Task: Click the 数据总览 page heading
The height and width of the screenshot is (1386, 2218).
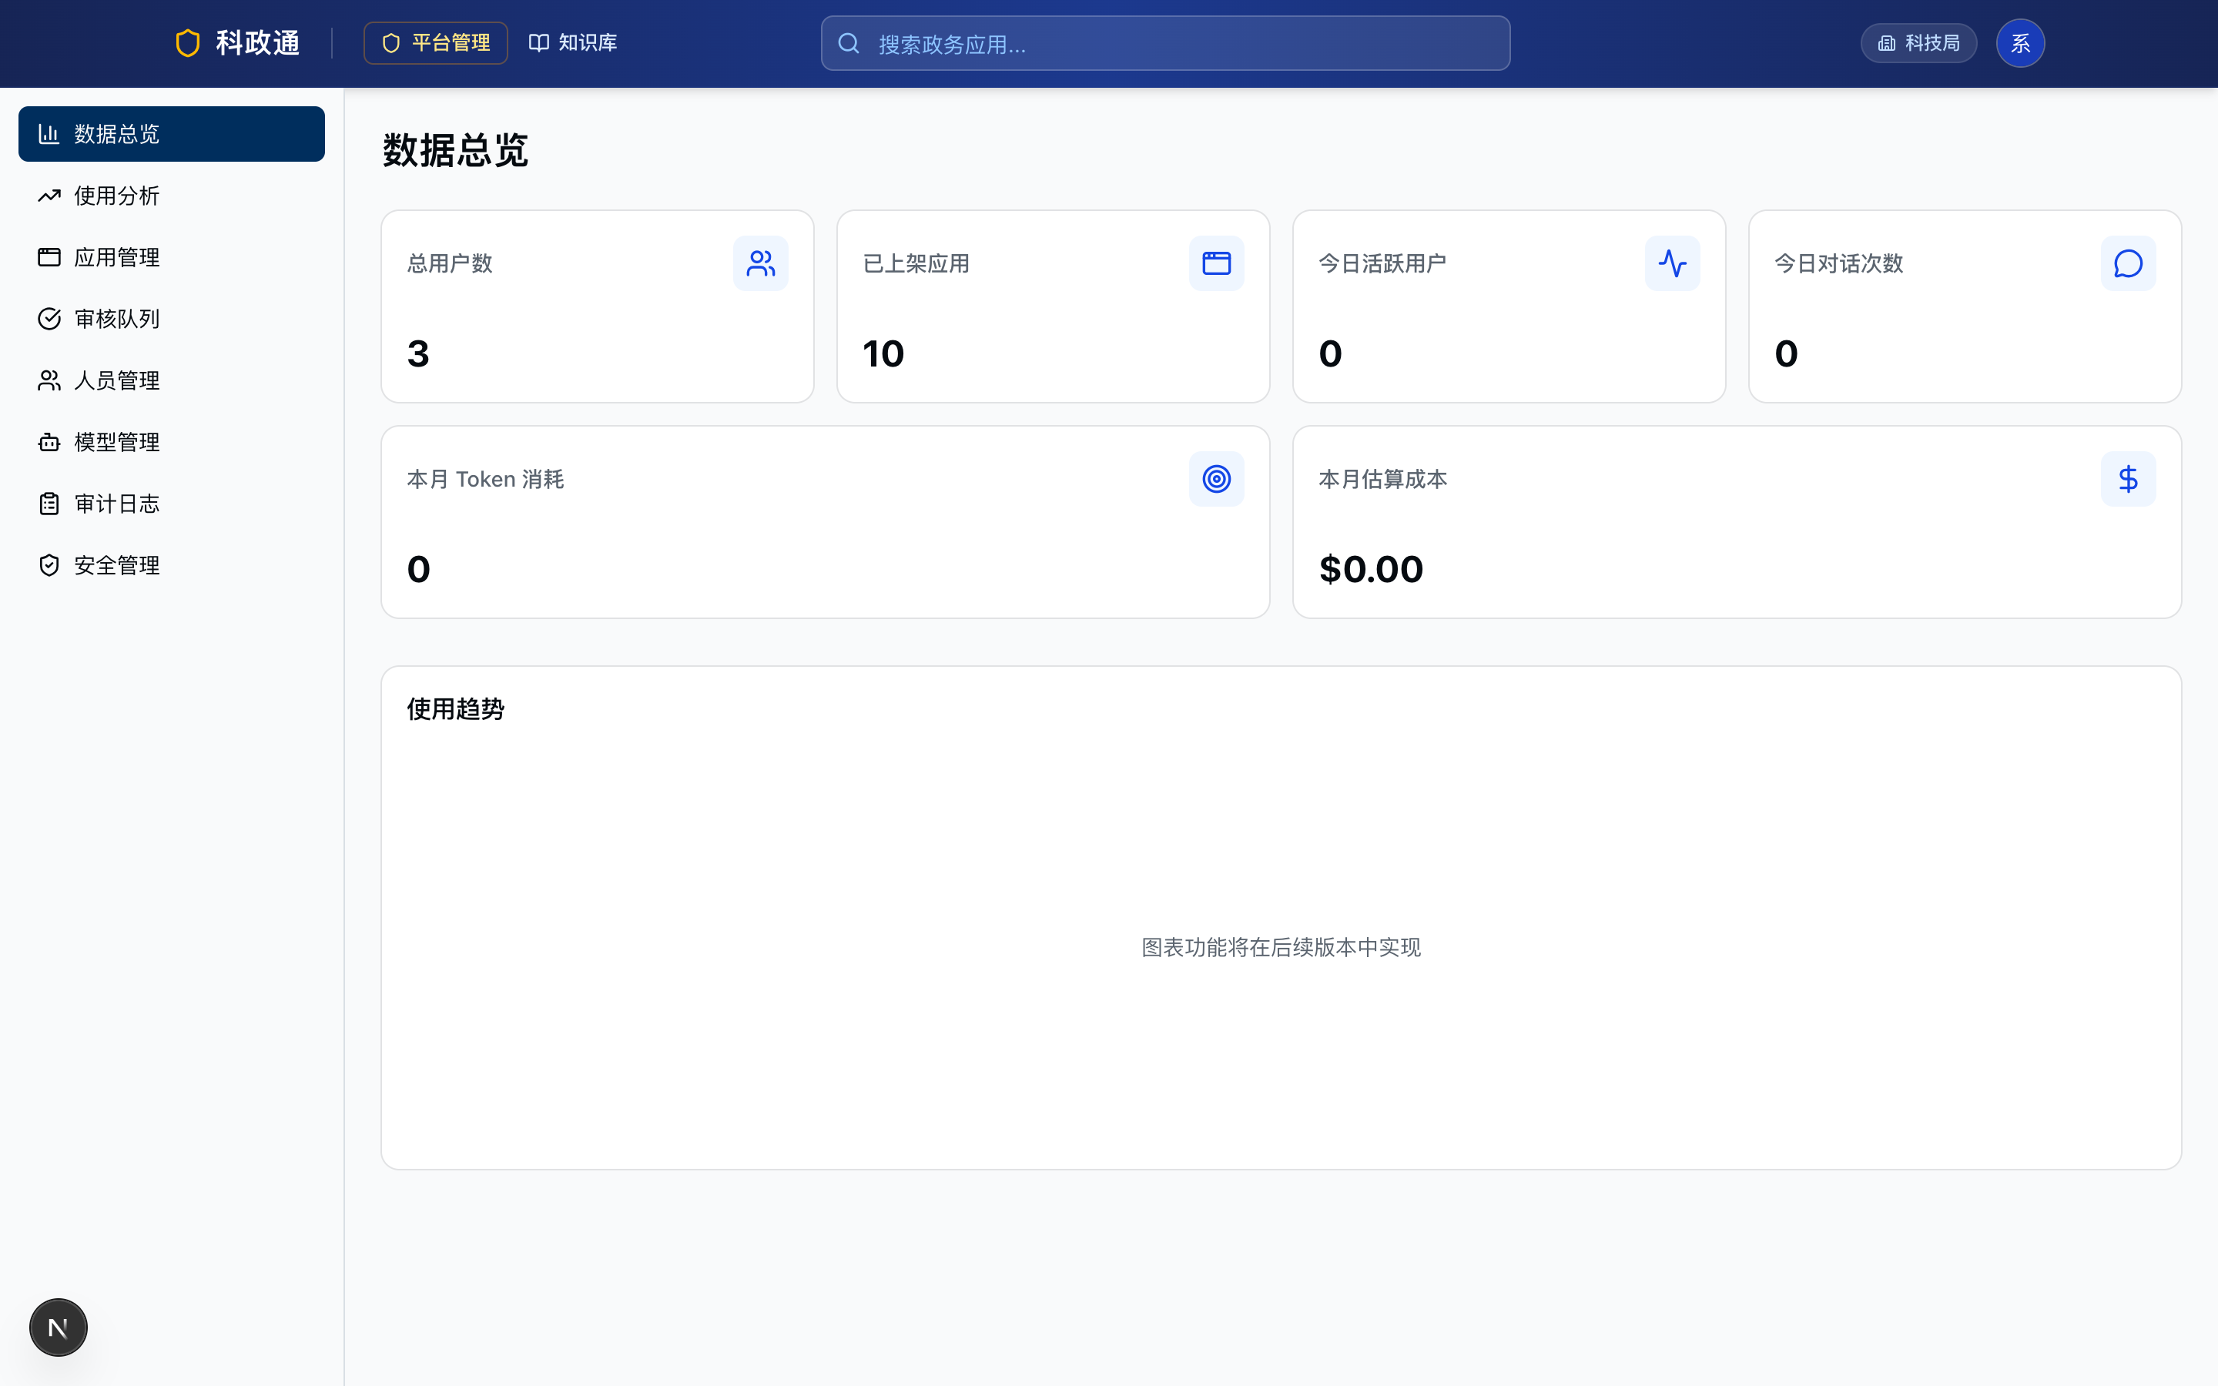Action: pyautogui.click(x=454, y=150)
